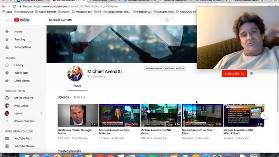Open the CBS KCAL R Scott thumbnail
This screenshot has width=279, height=157.
(x=244, y=115)
